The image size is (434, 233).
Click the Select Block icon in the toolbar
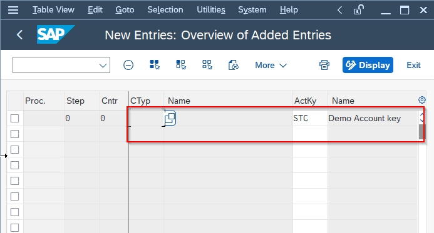(181, 65)
